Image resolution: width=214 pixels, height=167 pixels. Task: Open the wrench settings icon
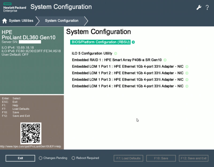click(x=199, y=7)
